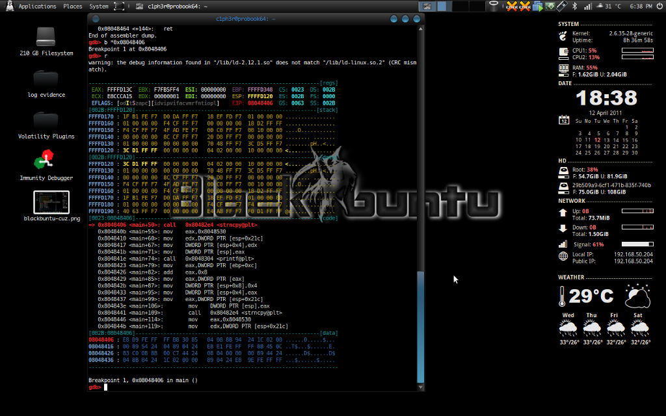Open the network signal bars tray icon
Viewport: 666px width, 416px height.
[x=588, y=6]
